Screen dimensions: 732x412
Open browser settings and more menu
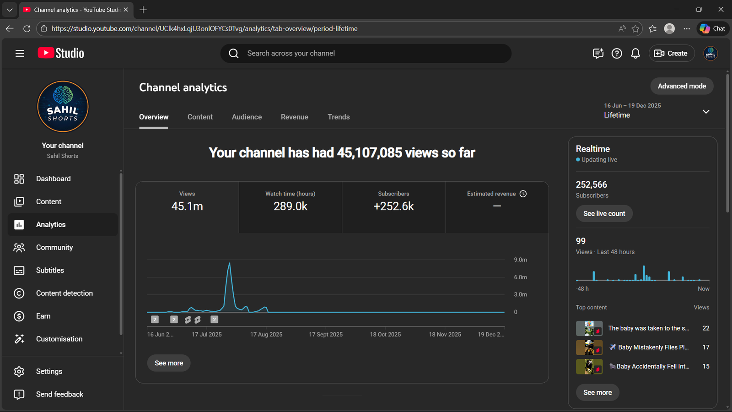[687, 29]
